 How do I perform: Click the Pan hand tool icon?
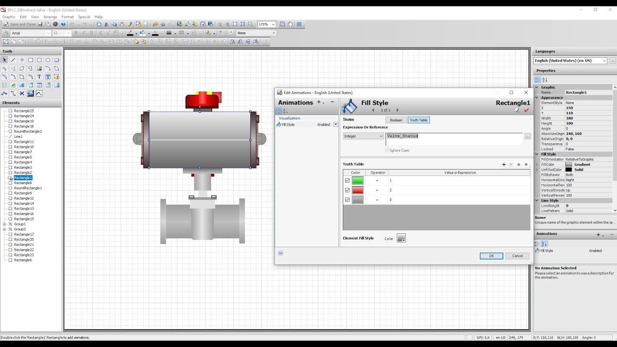(290, 24)
